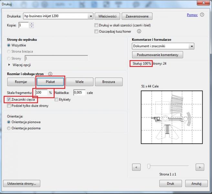Click info icon next to Oszczędzaj tusz/toner

point(139,31)
